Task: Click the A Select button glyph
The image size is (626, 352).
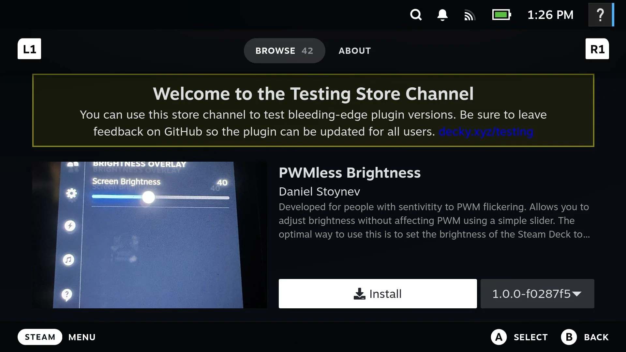Action: pyautogui.click(x=499, y=337)
